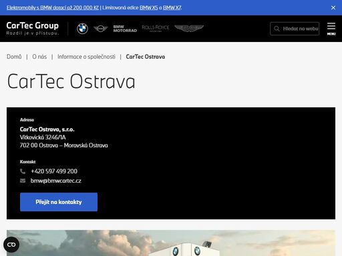Click the 'CarTec Ostrava' page heading
Image resolution: width=342 pixels, height=256 pixels.
tap(71, 81)
